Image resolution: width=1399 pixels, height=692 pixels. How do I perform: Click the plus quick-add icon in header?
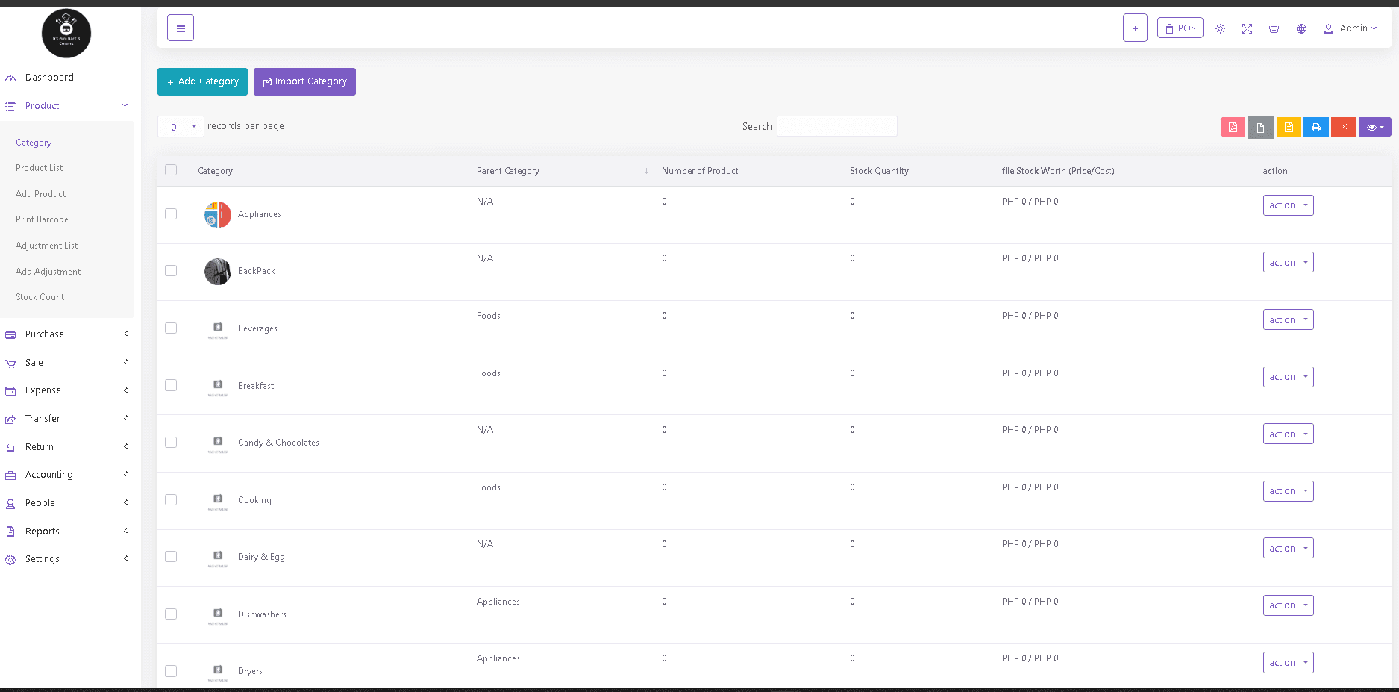pos(1135,28)
